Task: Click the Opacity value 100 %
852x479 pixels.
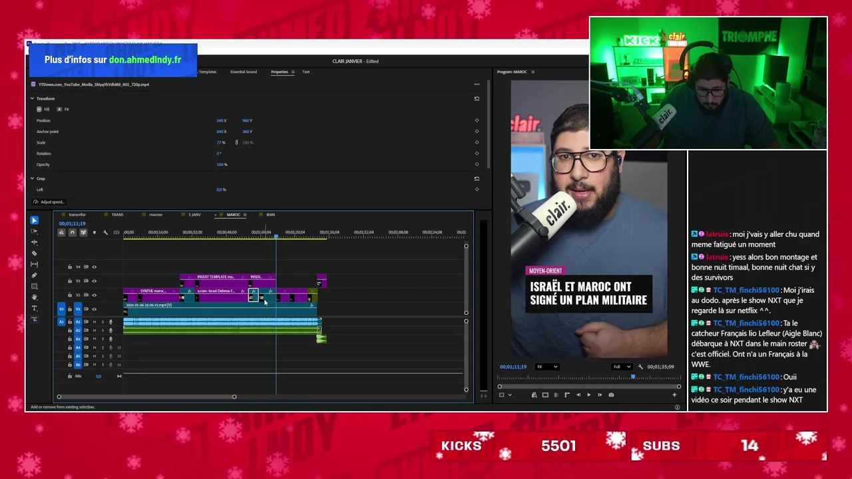Action: click(222, 164)
